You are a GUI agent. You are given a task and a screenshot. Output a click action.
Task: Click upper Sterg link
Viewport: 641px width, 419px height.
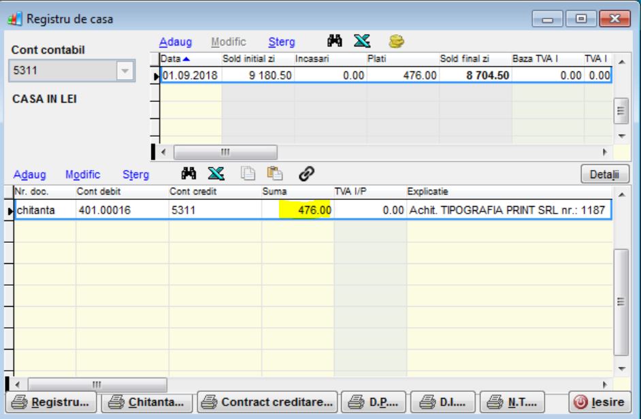click(x=282, y=41)
